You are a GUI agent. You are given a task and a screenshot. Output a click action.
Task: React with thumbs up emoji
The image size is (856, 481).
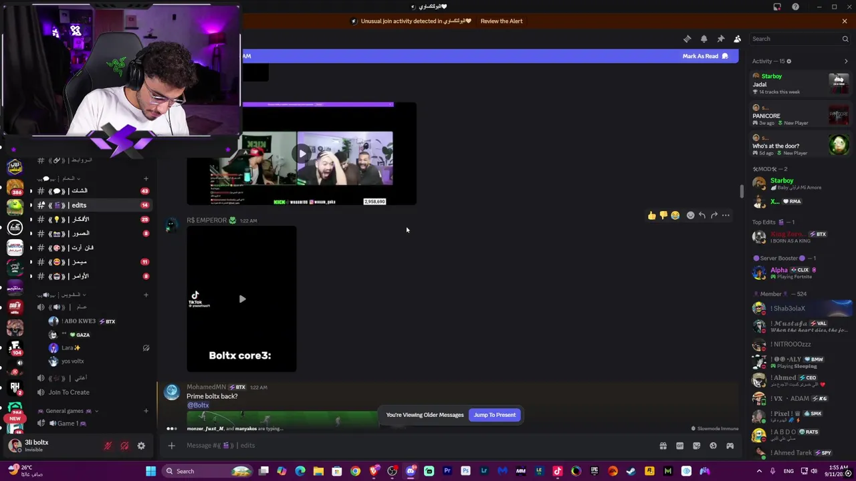click(x=651, y=215)
